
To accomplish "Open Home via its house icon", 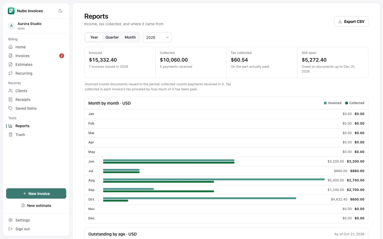I will coord(11,47).
